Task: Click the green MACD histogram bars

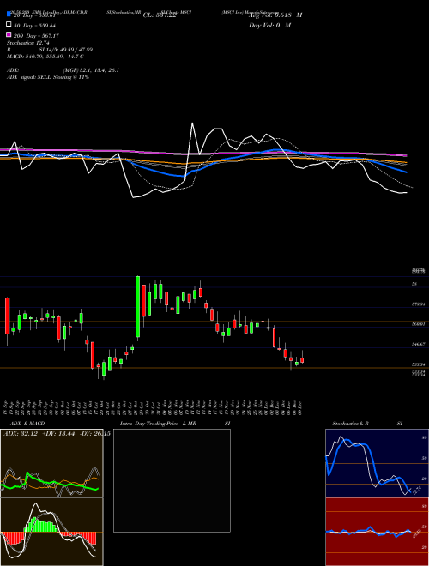Action: pos(40,525)
